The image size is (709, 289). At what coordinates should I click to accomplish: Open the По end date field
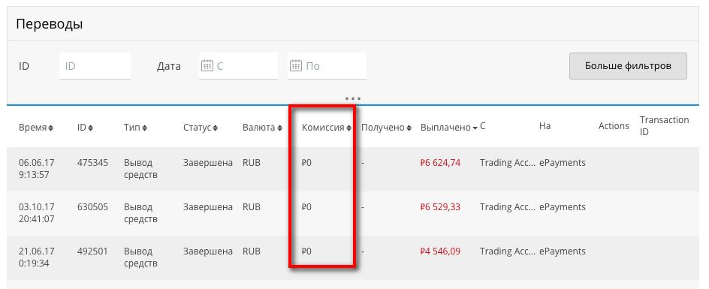tap(327, 66)
